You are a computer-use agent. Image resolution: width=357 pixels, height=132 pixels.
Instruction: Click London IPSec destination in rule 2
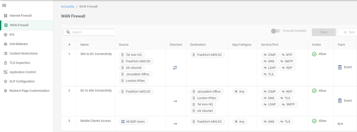(x=205, y=98)
